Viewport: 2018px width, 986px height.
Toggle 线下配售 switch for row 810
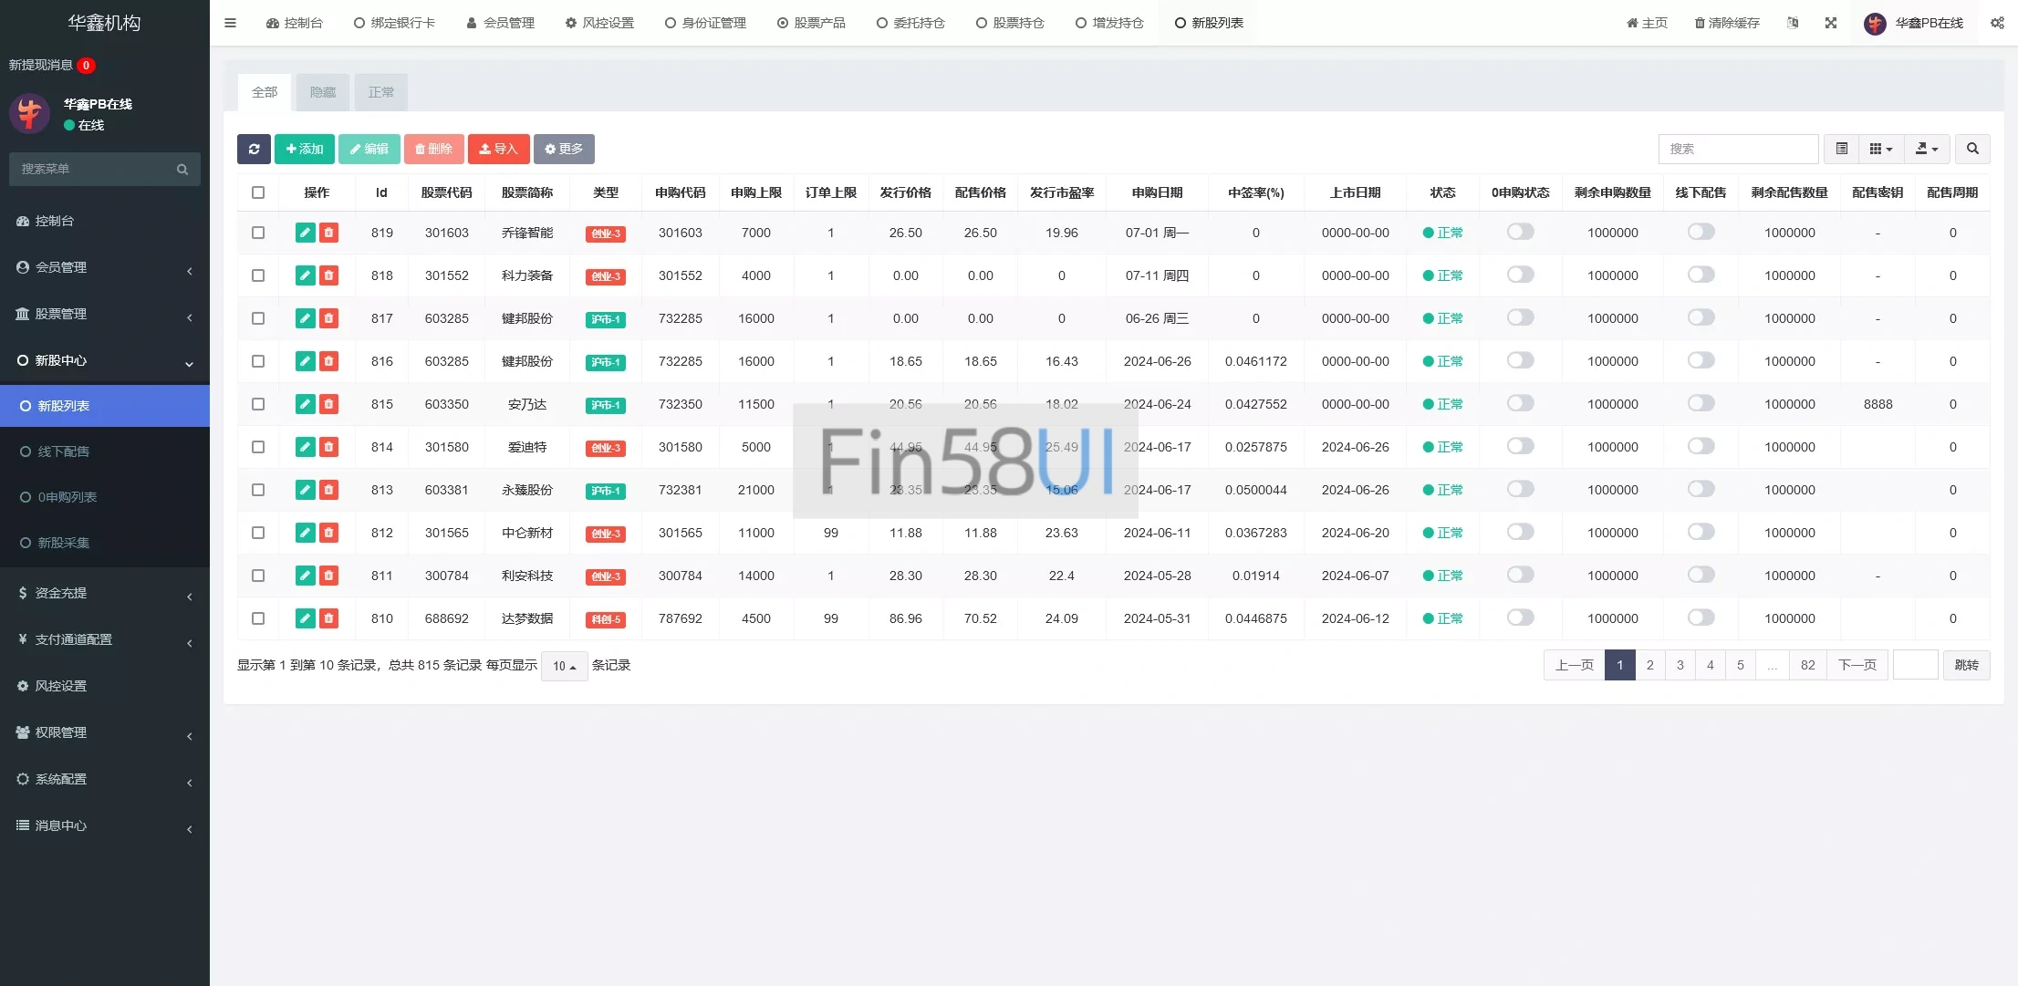pos(1701,618)
